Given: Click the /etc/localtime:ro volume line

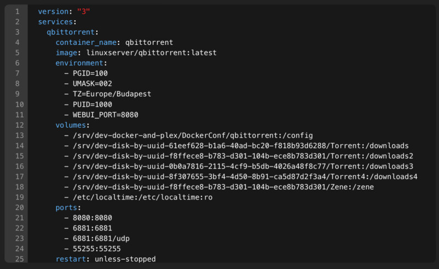Looking at the screenshot, I should [x=138, y=197].
